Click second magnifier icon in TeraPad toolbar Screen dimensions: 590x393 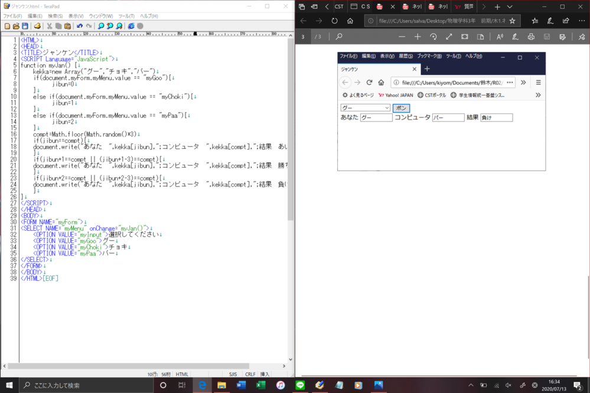tap(110, 26)
